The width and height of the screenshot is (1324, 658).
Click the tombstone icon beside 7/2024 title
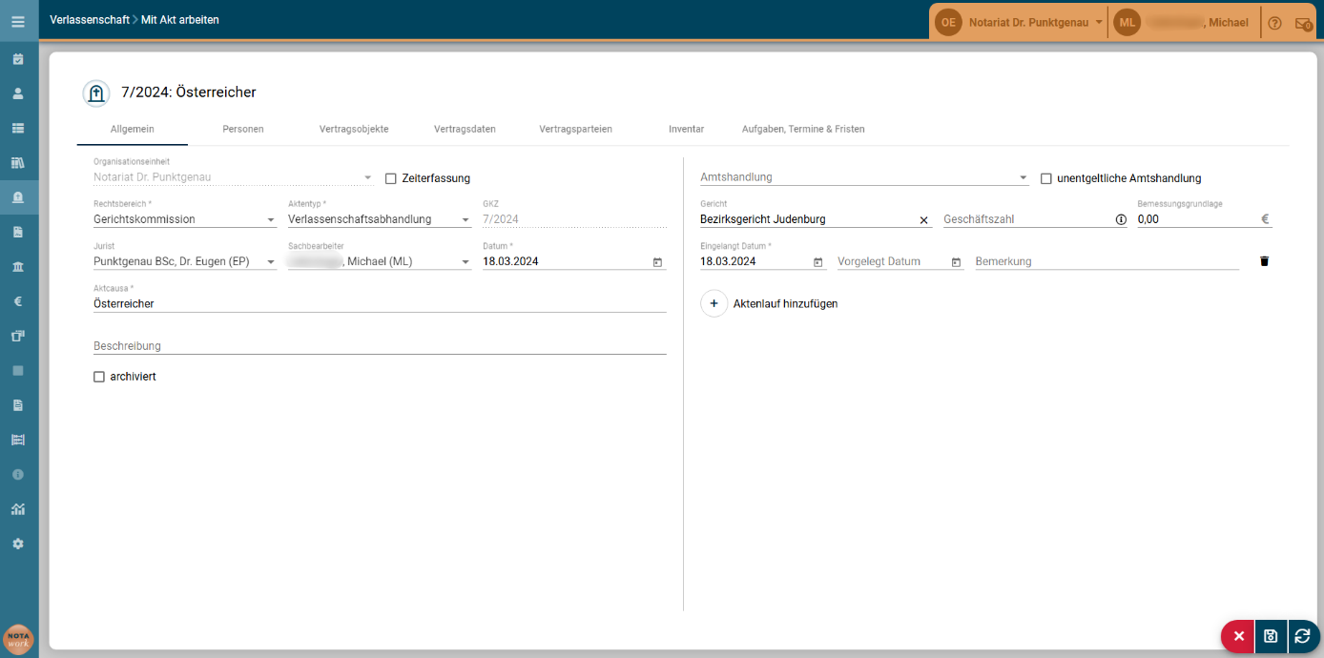95,93
